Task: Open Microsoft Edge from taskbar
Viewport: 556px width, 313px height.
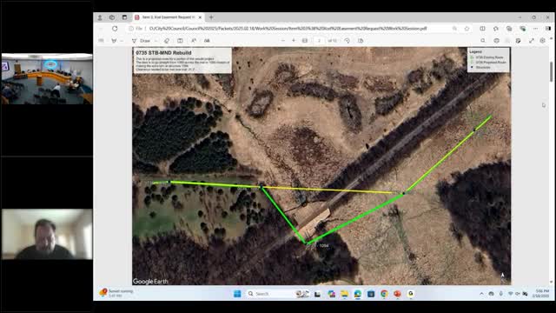Action: 357,294
